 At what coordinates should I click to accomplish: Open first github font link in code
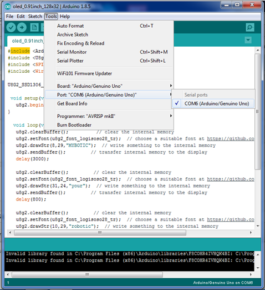(231, 139)
